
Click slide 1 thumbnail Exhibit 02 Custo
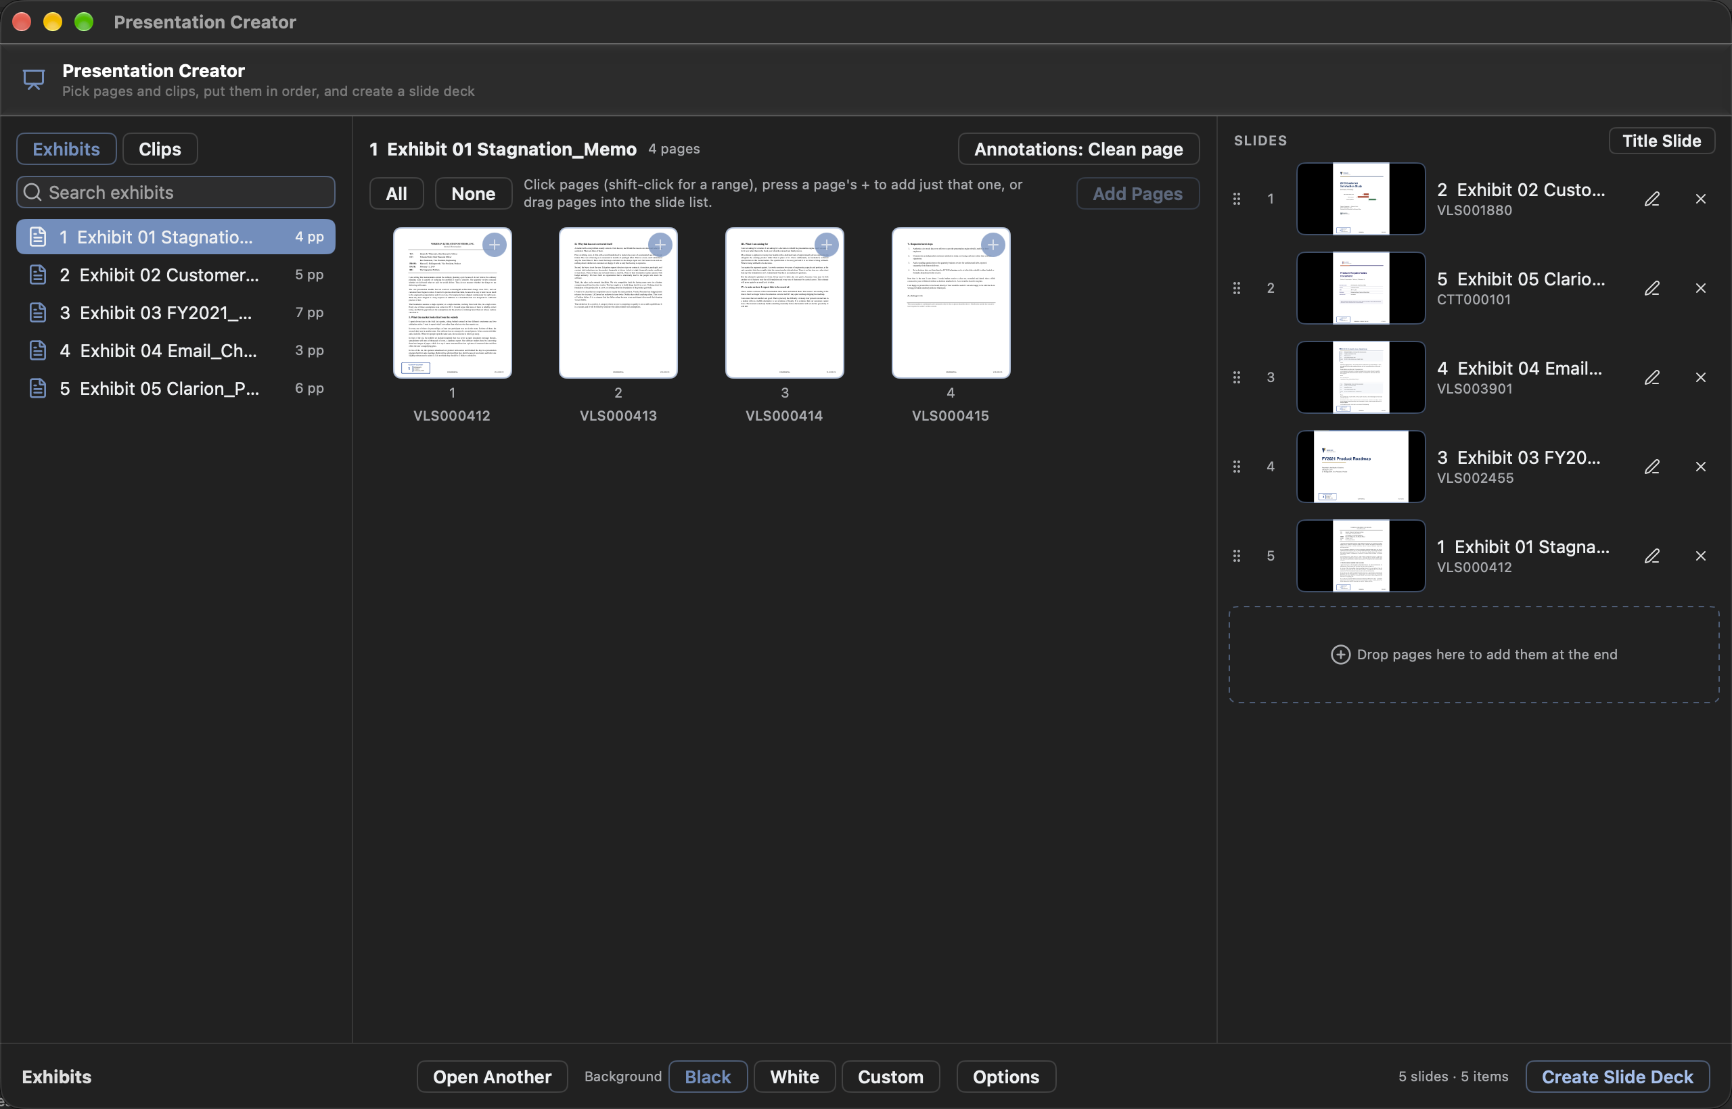[1361, 199]
